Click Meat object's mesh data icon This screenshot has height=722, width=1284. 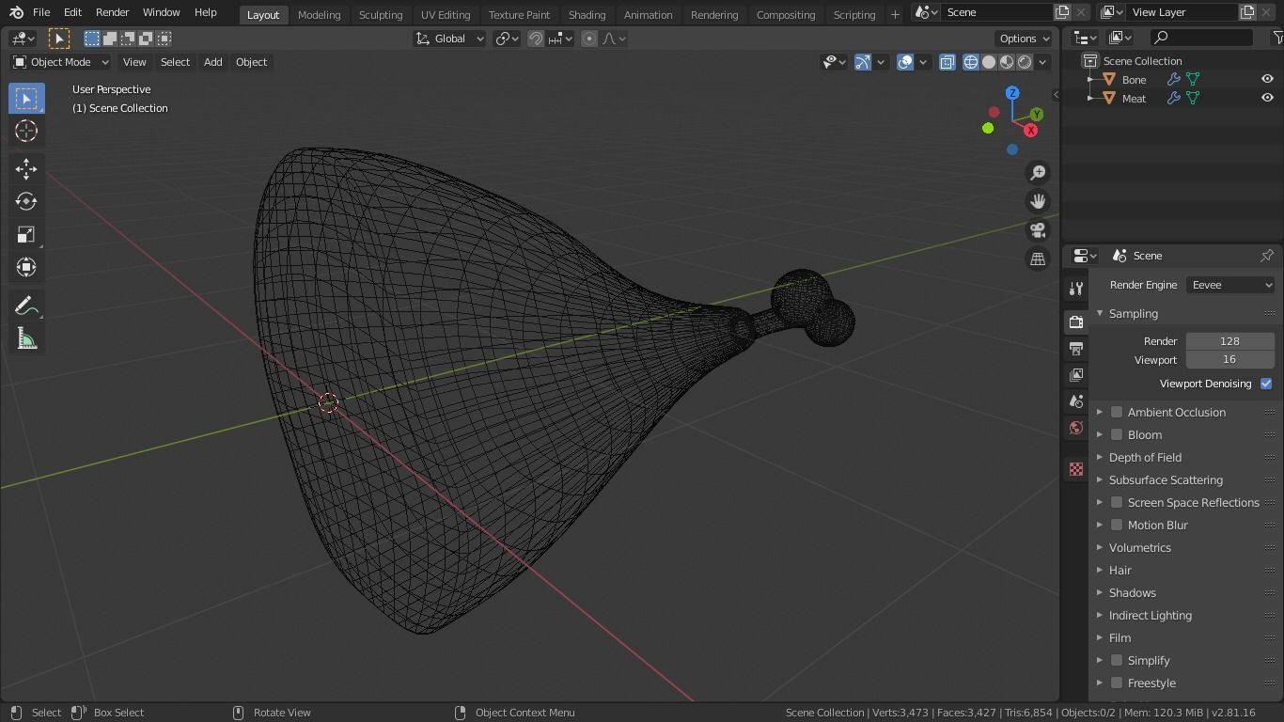1193,99
